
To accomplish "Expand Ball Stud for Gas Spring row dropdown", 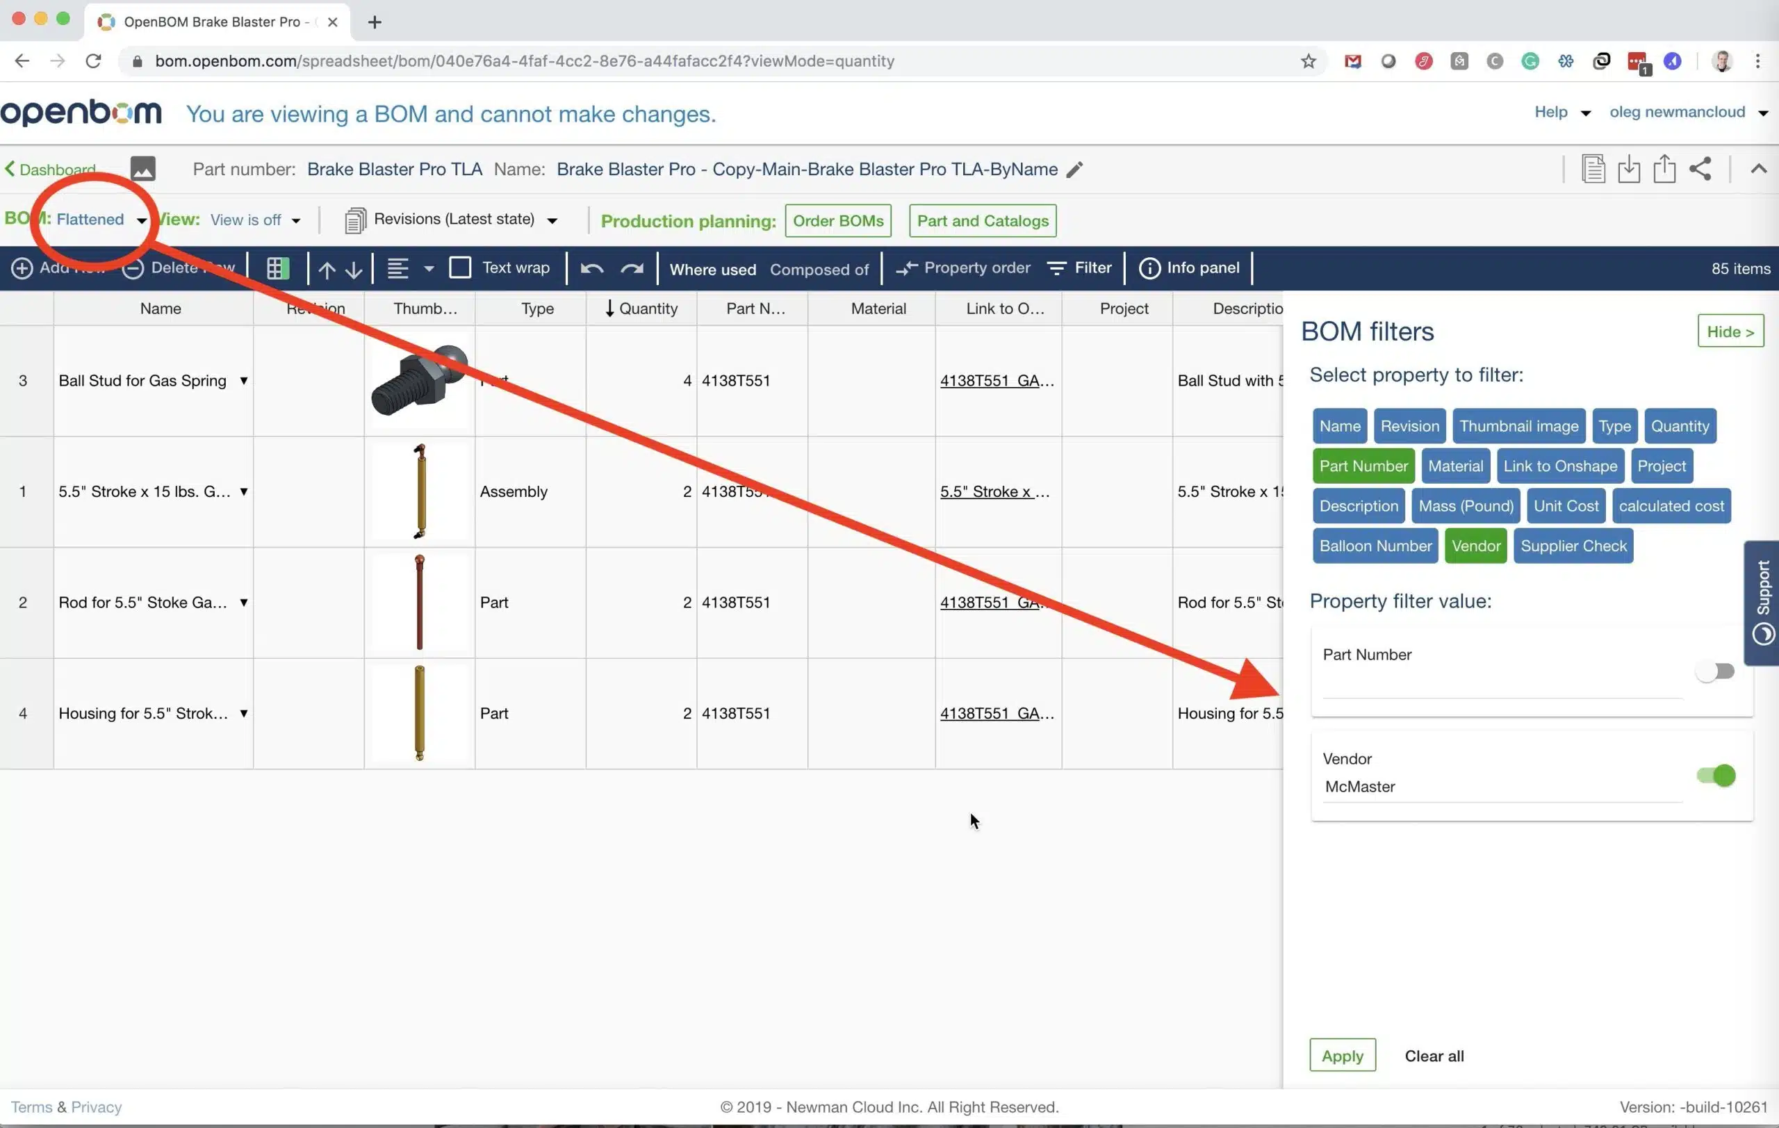I will point(243,380).
